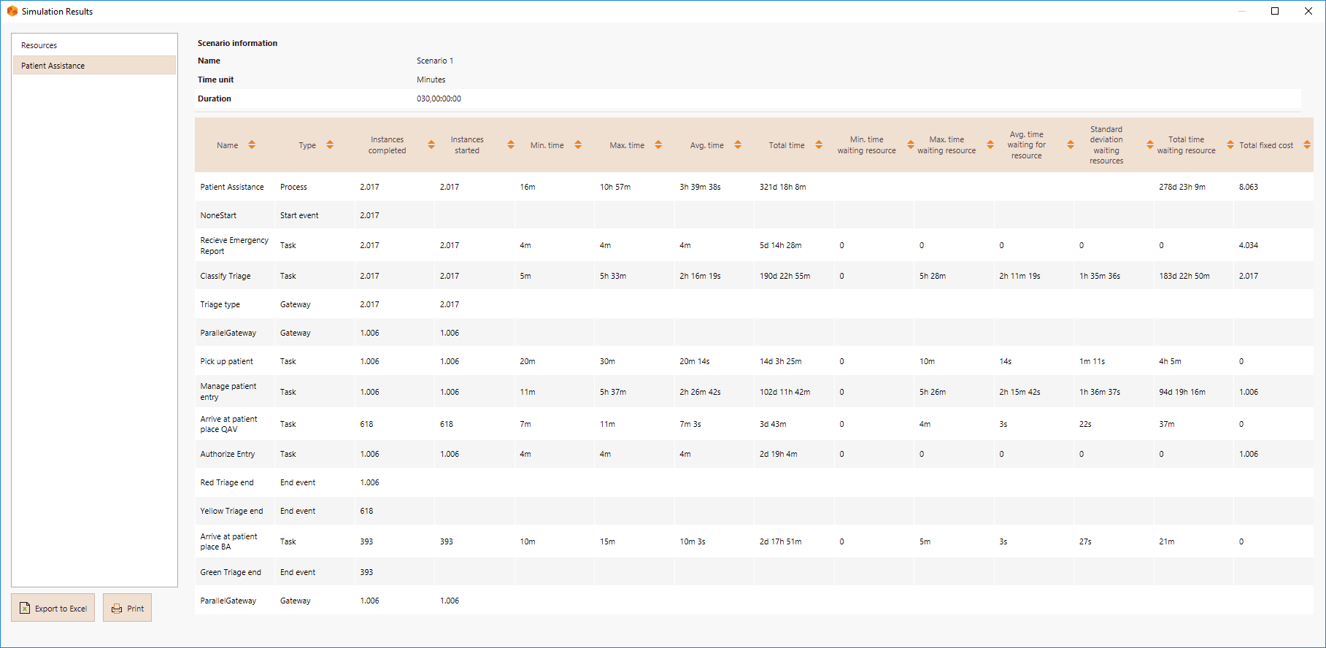Click the 20m 14s avg time cell
Image resolution: width=1326 pixels, height=648 pixels.
tap(694, 361)
